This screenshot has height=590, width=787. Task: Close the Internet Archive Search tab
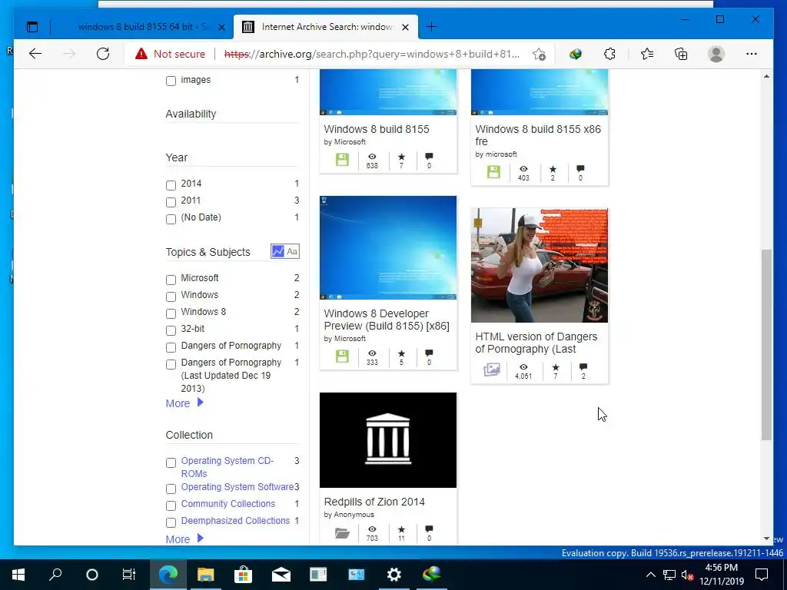(406, 27)
